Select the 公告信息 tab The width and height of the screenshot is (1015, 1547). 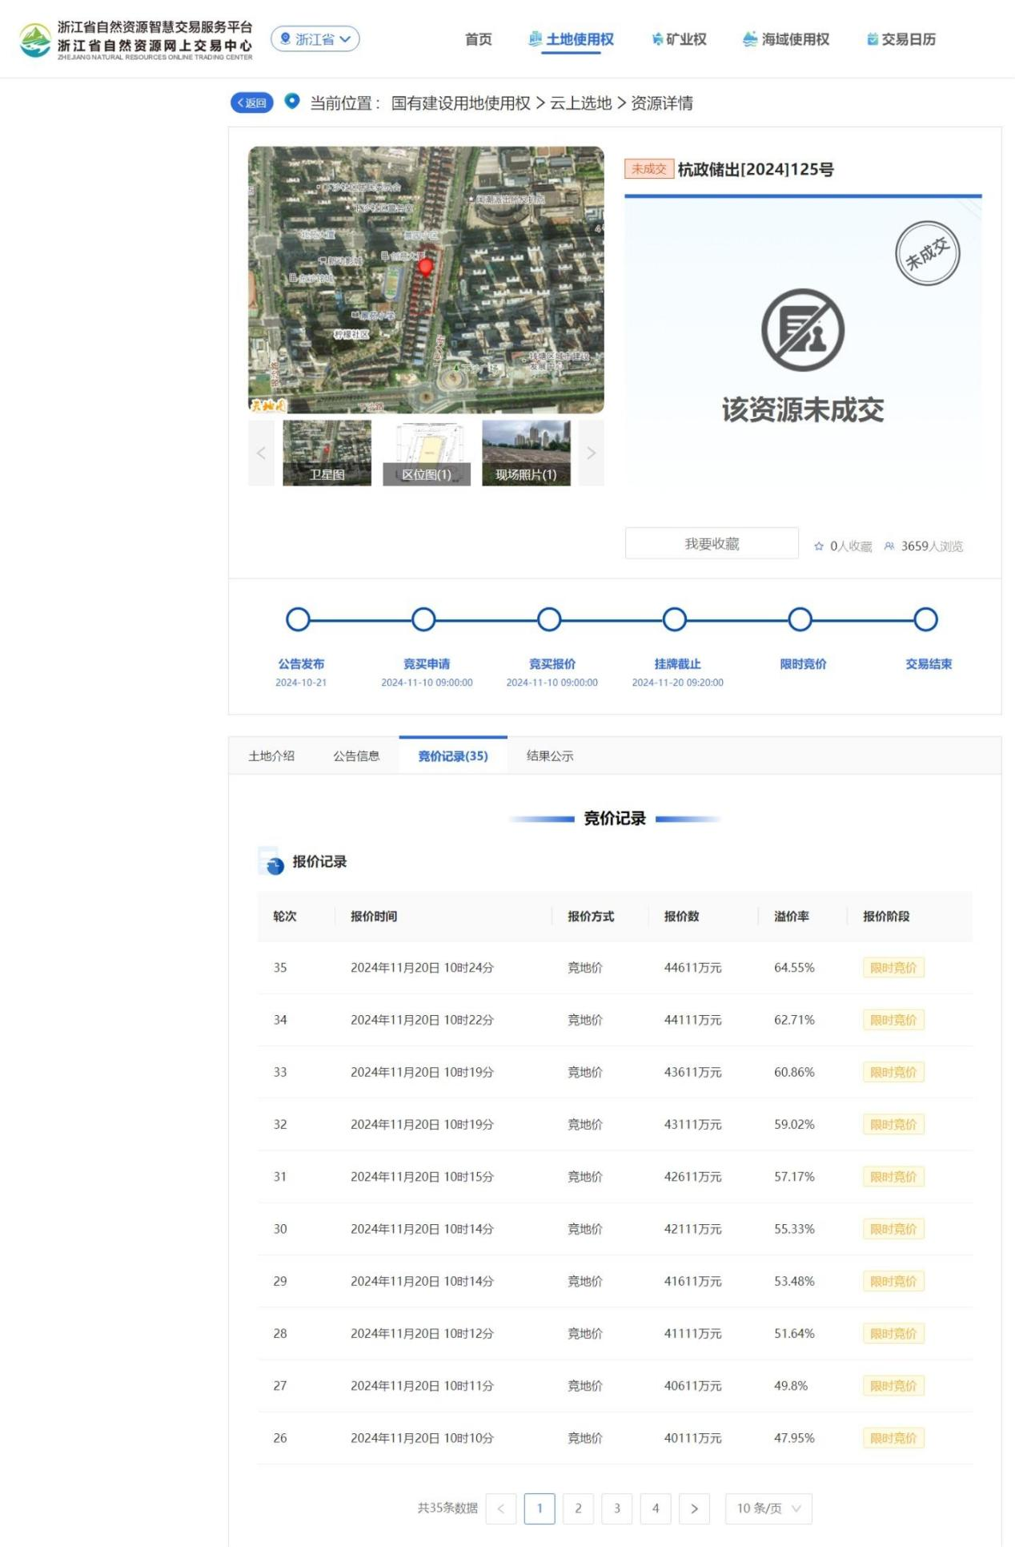pyautogui.click(x=356, y=755)
